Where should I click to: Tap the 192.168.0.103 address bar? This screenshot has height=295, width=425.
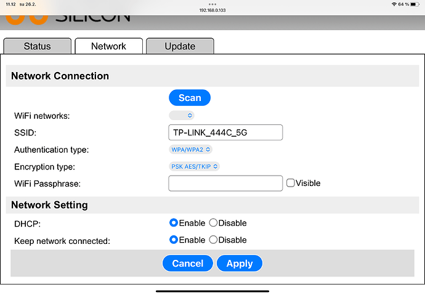[212, 10]
